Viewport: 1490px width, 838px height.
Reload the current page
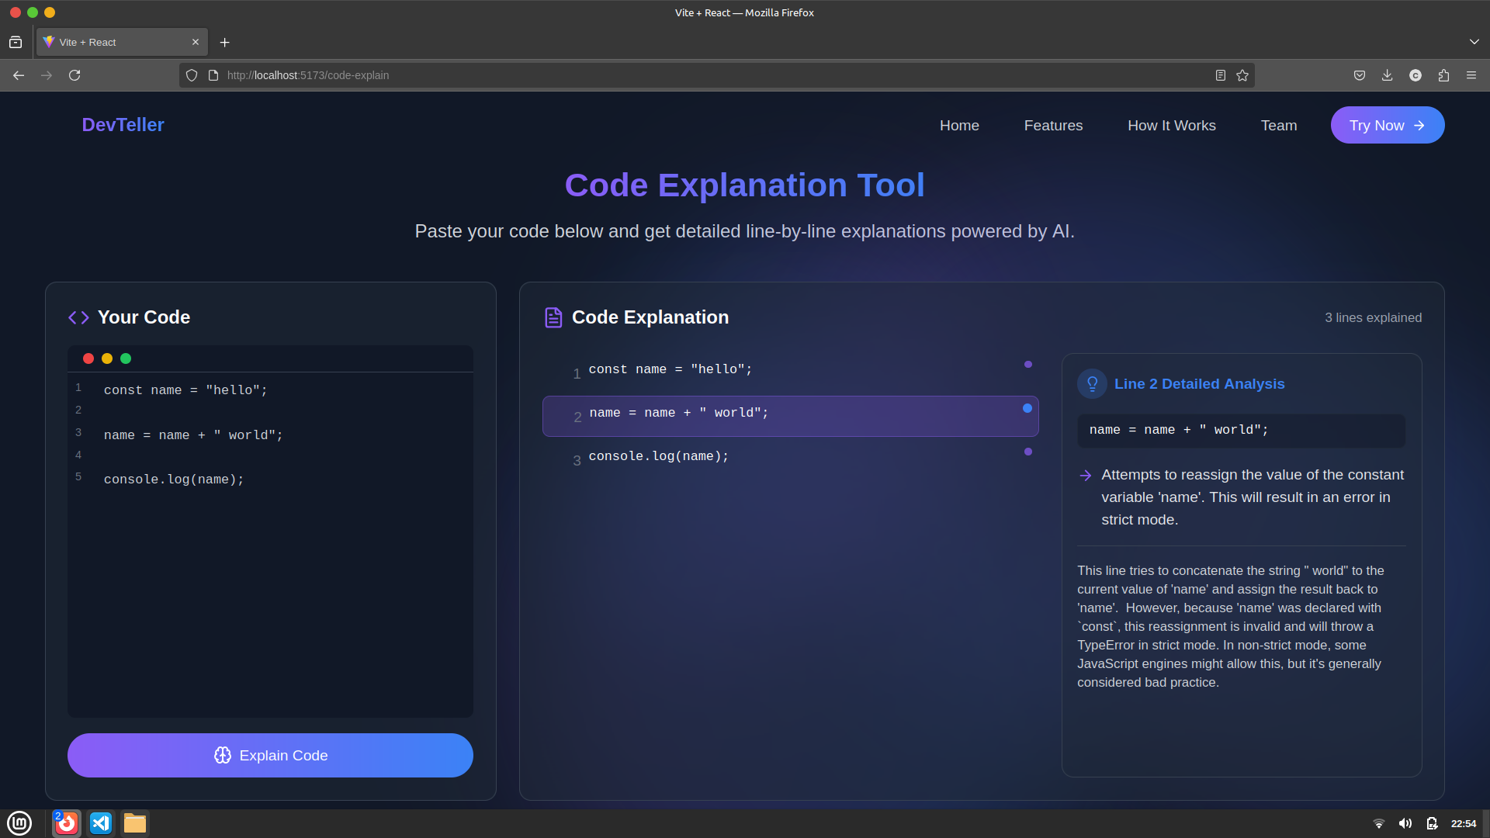coord(74,75)
